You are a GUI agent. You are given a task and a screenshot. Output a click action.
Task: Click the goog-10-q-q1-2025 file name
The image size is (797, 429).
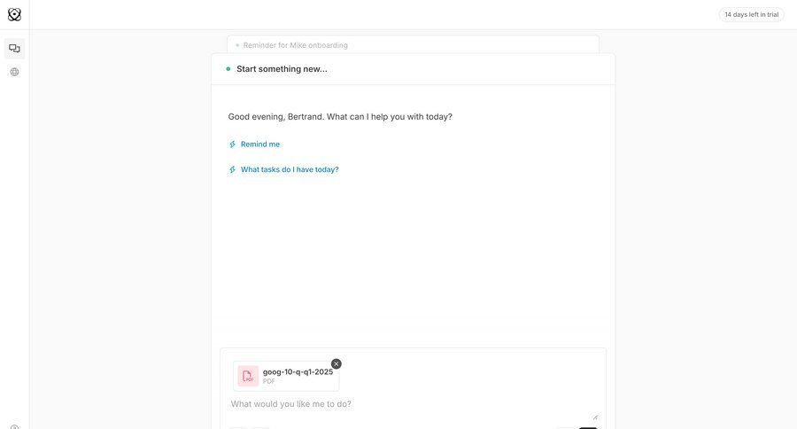tap(298, 371)
